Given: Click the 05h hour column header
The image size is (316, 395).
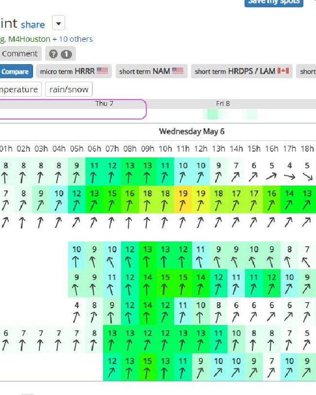Looking at the screenshot, I should coord(77,149).
